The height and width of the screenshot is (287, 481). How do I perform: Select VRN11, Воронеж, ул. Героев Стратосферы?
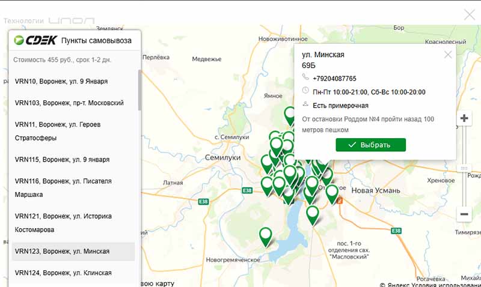click(73, 131)
